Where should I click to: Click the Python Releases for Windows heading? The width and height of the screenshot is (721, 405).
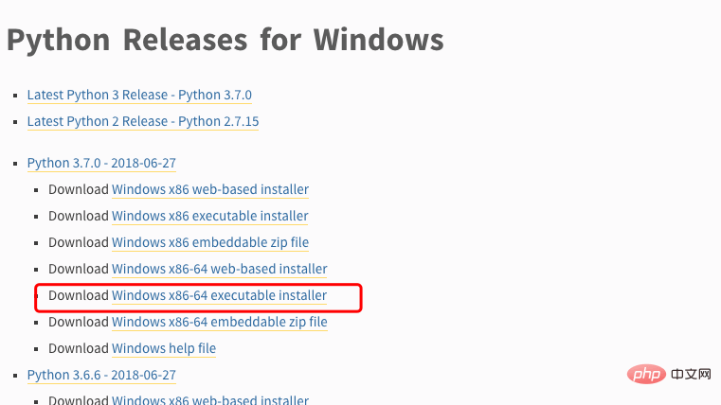click(225, 40)
